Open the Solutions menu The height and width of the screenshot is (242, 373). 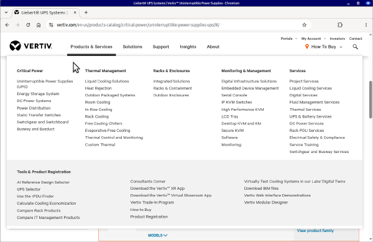point(132,47)
